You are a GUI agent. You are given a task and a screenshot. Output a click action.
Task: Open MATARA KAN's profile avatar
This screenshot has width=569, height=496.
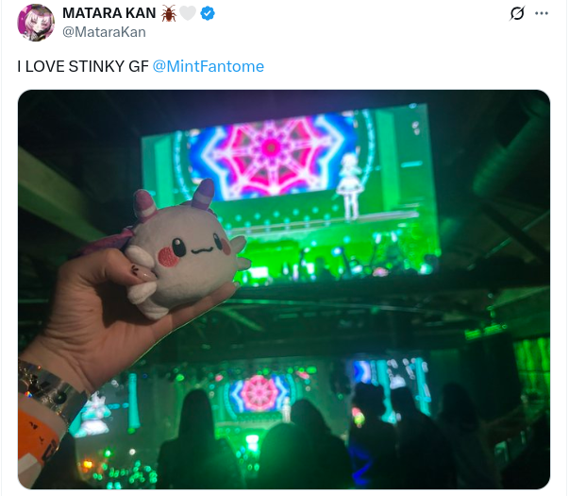(x=36, y=23)
